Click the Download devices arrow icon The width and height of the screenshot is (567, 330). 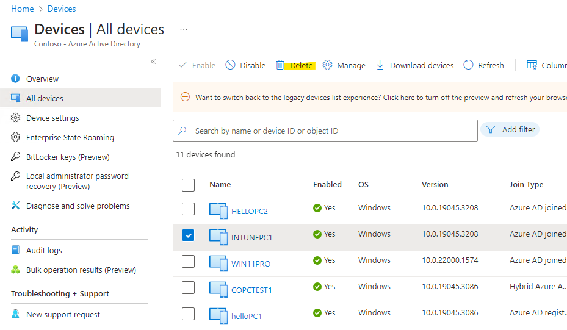(380, 65)
